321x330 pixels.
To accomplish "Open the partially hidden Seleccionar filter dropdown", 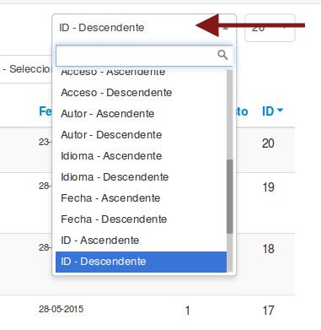I will (26, 69).
